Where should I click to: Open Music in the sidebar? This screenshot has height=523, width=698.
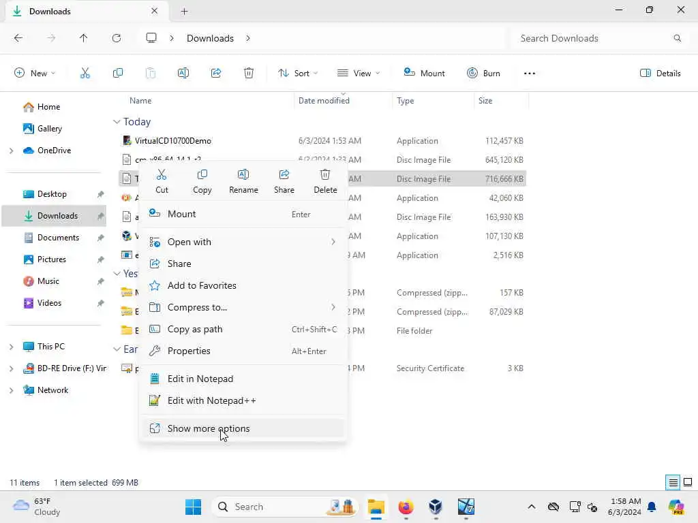[x=48, y=281]
